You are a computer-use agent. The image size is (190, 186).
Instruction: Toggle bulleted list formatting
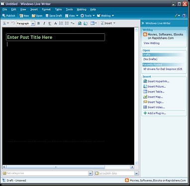pyautogui.click(x=67, y=23)
